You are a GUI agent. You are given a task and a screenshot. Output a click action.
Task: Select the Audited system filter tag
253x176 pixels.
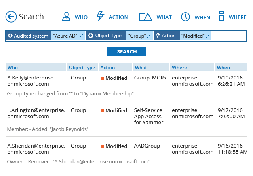point(29,36)
